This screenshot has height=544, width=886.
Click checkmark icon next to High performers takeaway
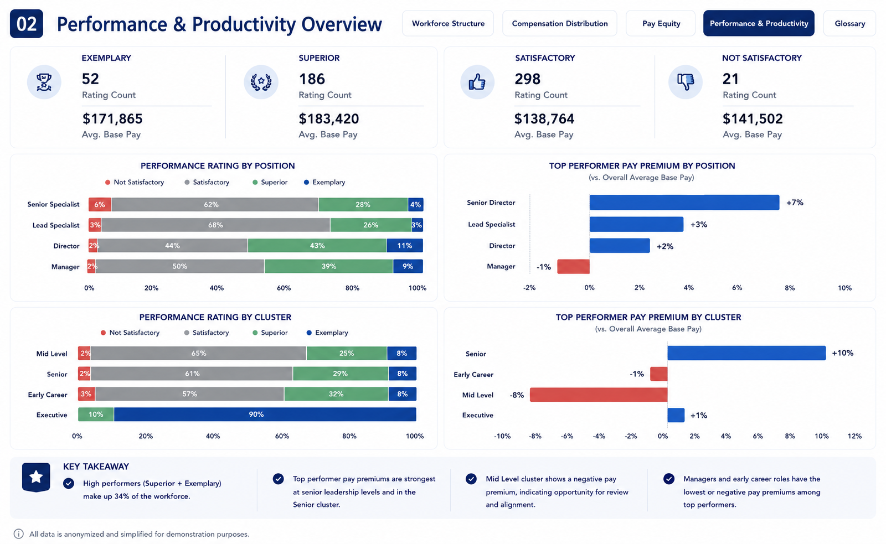click(69, 484)
